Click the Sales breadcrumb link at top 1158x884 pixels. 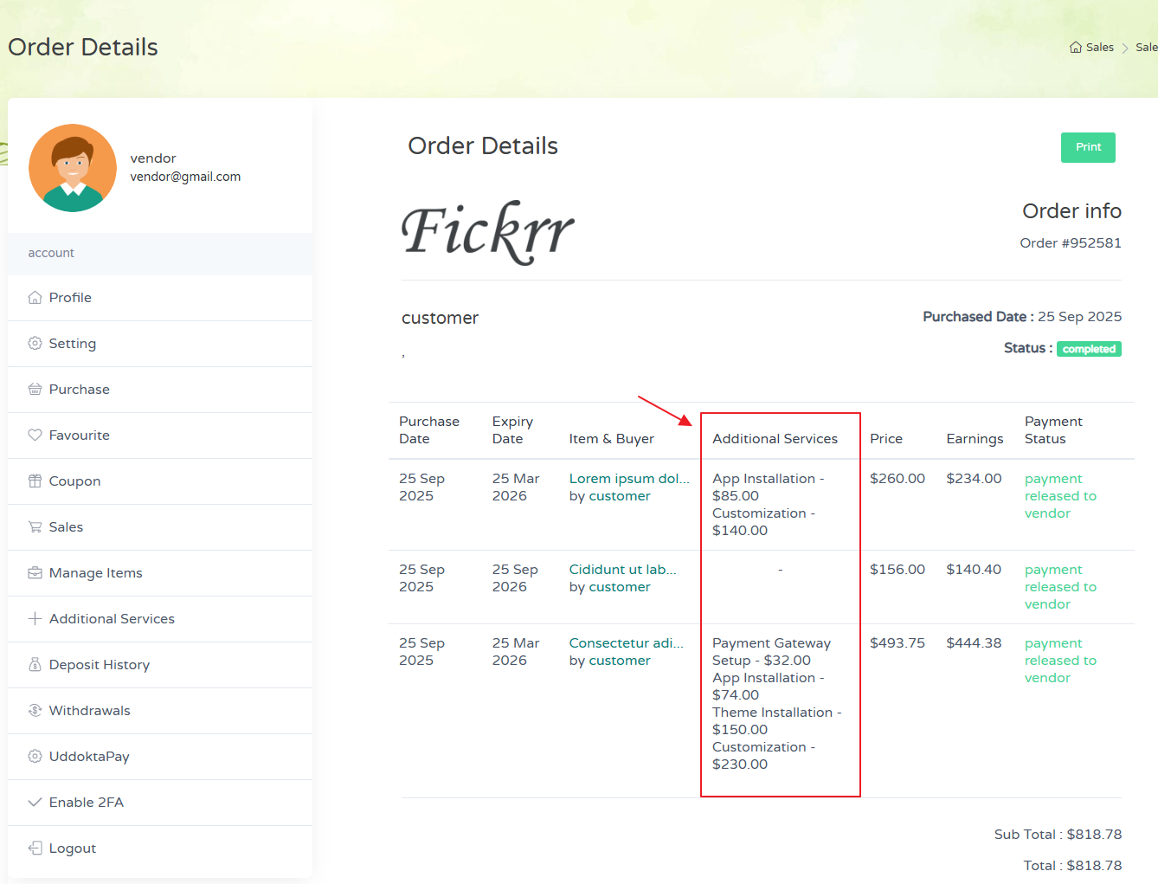[1099, 48]
